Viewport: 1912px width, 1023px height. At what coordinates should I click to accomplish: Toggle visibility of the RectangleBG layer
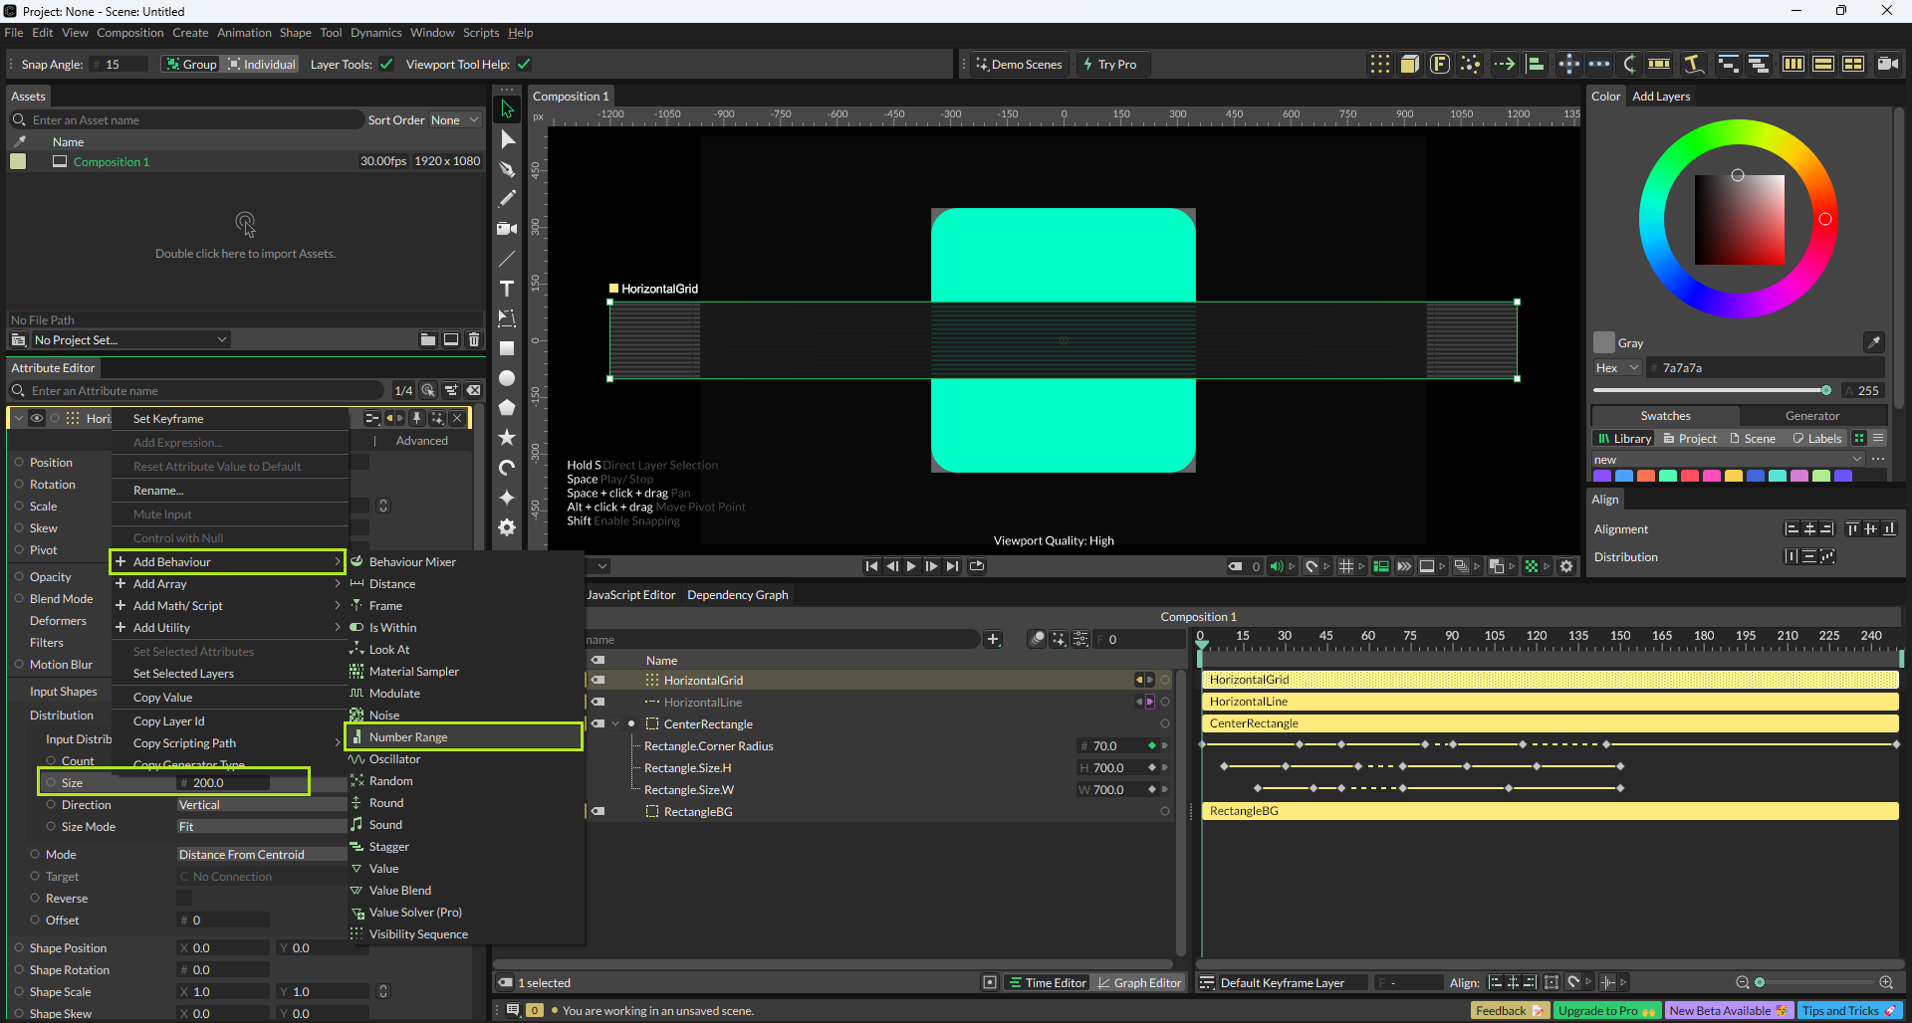[597, 811]
